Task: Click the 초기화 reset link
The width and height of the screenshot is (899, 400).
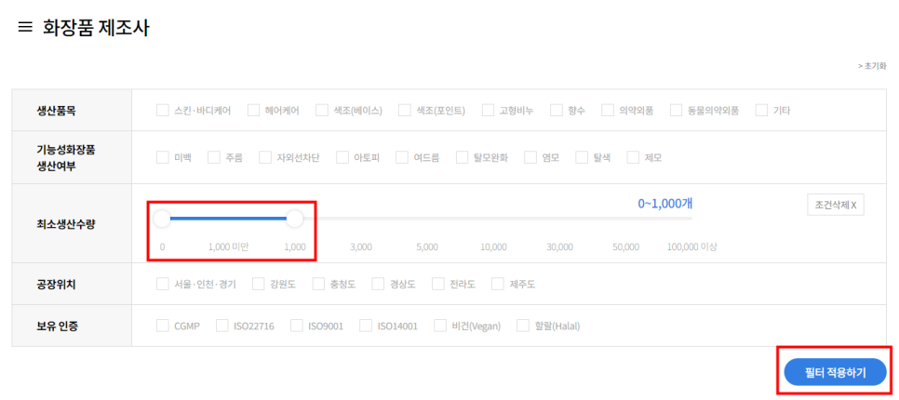Action: pyautogui.click(x=872, y=66)
